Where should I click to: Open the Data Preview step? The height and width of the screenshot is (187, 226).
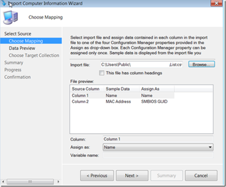pos(22,48)
